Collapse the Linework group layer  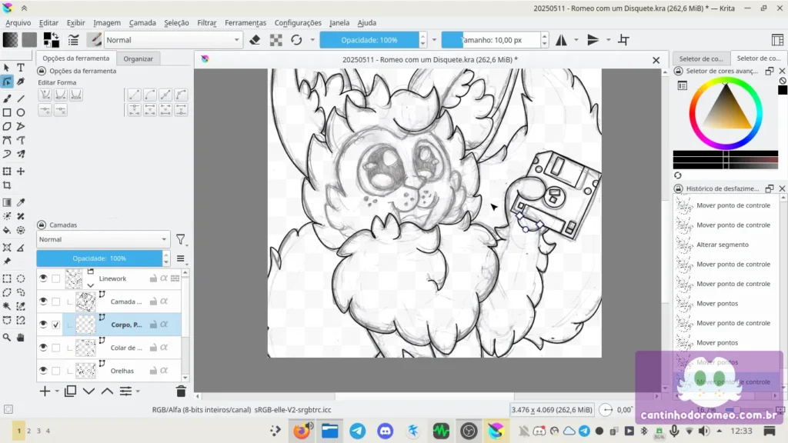click(91, 285)
